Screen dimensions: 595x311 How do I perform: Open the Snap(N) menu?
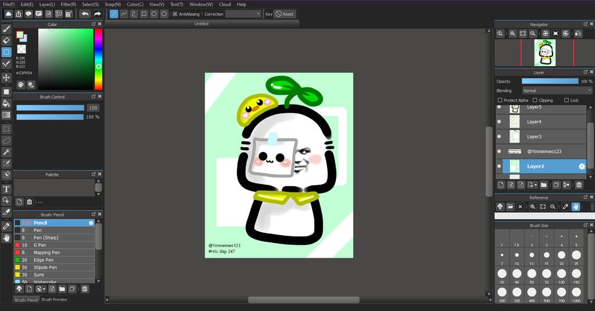112,4
